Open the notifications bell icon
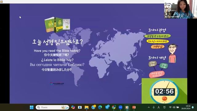Screen dimensions: 197x111 193,107
